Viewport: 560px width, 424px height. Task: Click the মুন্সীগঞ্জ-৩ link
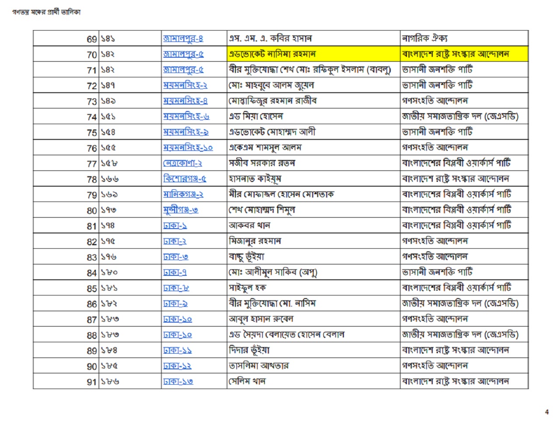[x=180, y=210]
